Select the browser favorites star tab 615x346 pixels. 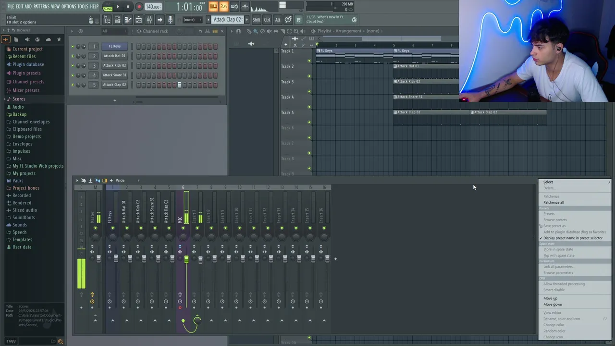(59, 39)
